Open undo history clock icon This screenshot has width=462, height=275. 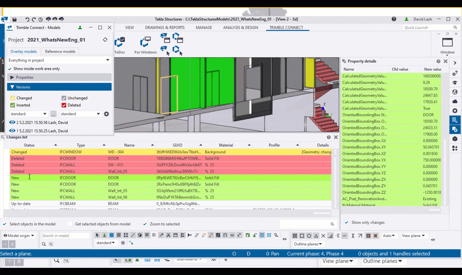click(40, 19)
